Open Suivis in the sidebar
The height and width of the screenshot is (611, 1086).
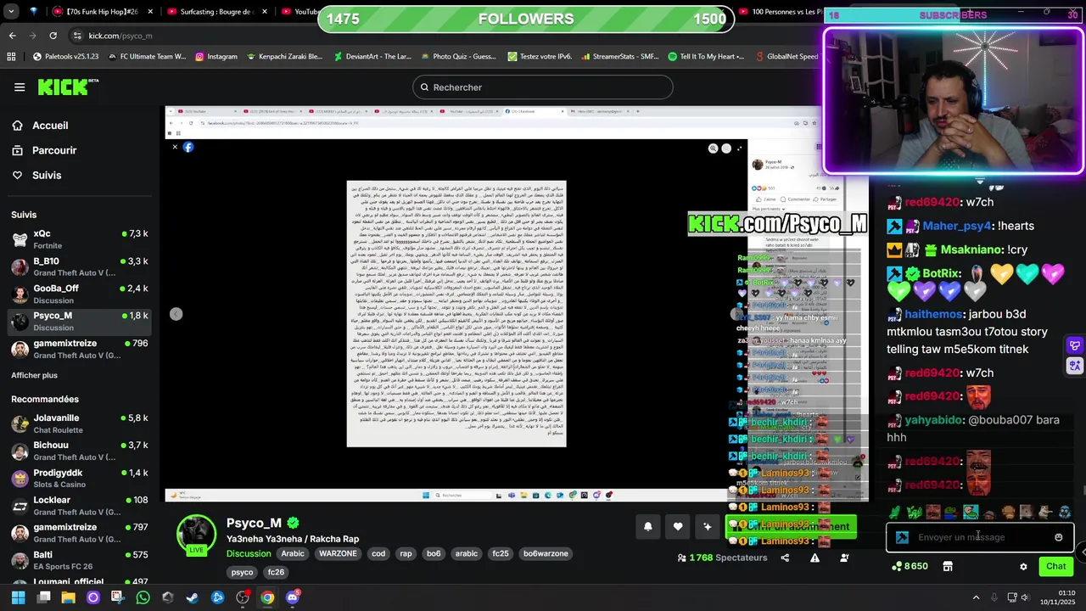(x=36, y=175)
